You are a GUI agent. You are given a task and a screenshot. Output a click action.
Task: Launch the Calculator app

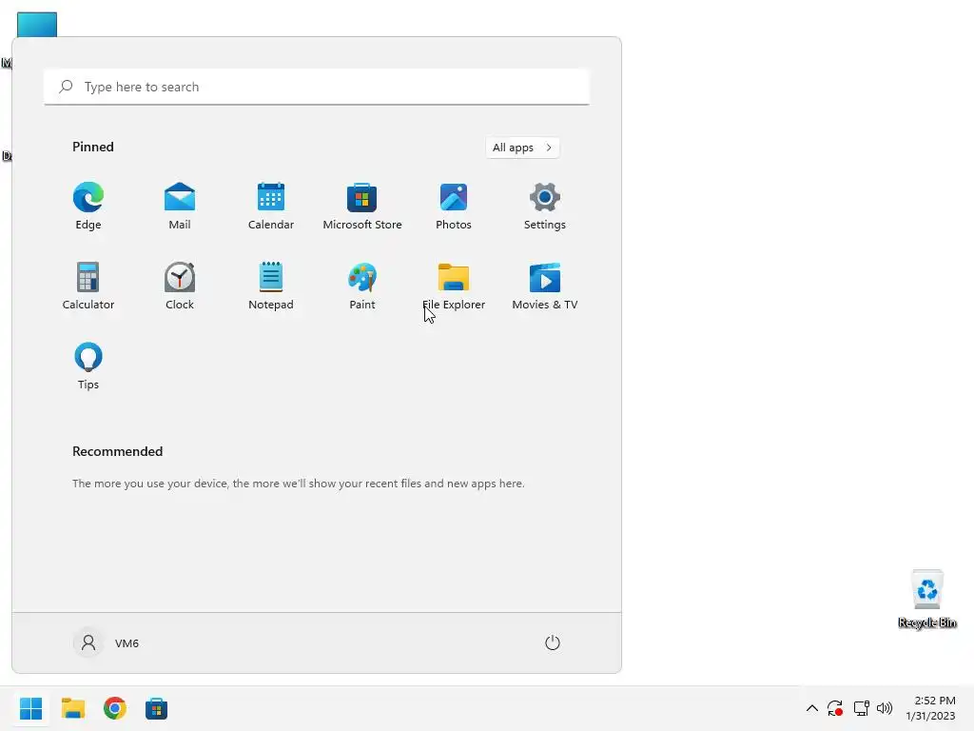(88, 286)
